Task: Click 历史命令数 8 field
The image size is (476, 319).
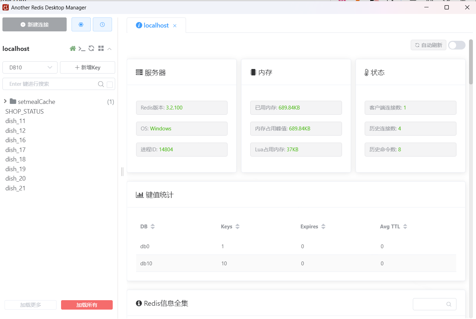Action: 410,150
